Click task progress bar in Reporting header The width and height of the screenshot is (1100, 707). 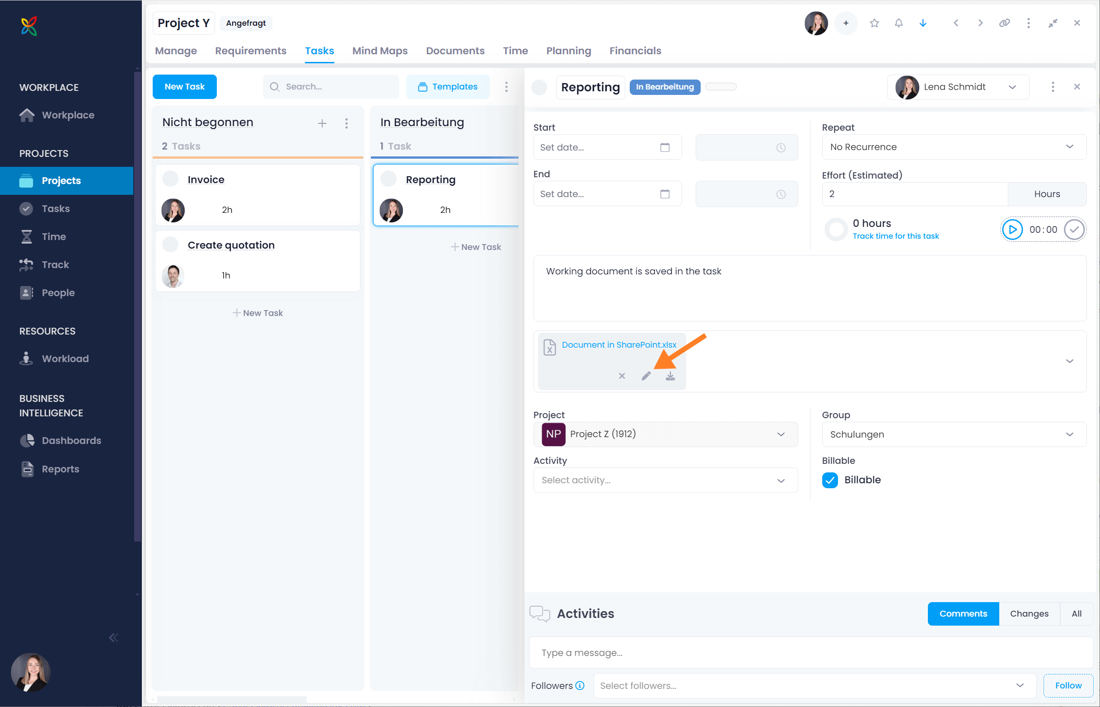pos(721,87)
